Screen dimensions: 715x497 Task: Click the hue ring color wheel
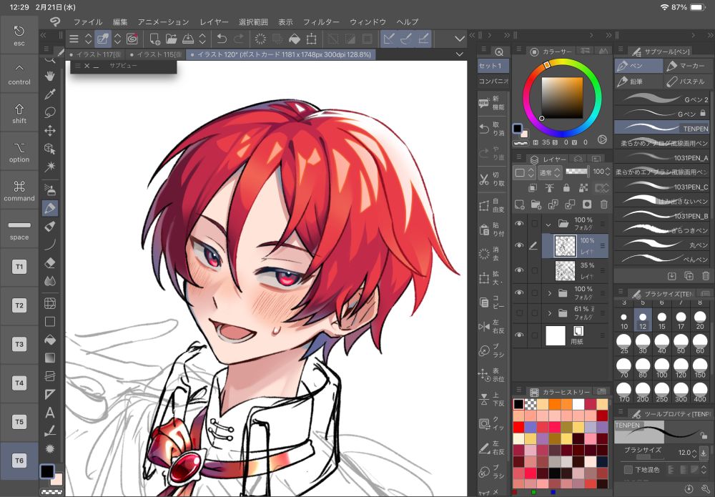pyautogui.click(x=562, y=97)
